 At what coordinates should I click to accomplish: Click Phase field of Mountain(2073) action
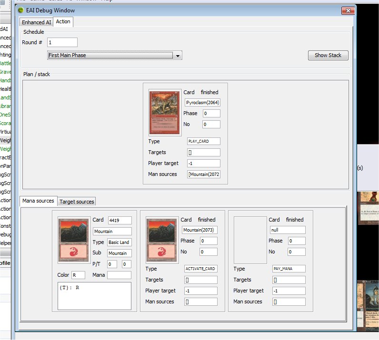tap(209, 241)
